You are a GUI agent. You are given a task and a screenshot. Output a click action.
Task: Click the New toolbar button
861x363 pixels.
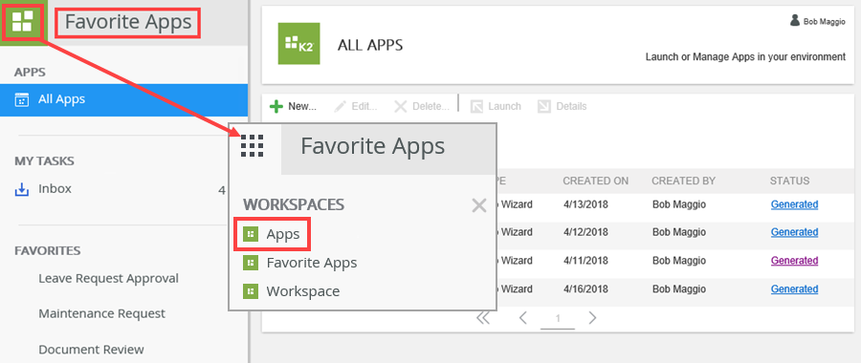[294, 106]
